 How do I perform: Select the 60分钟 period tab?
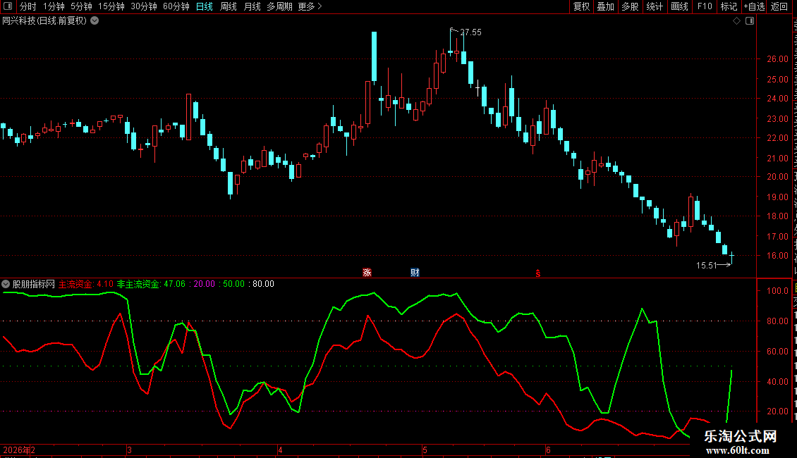176,6
